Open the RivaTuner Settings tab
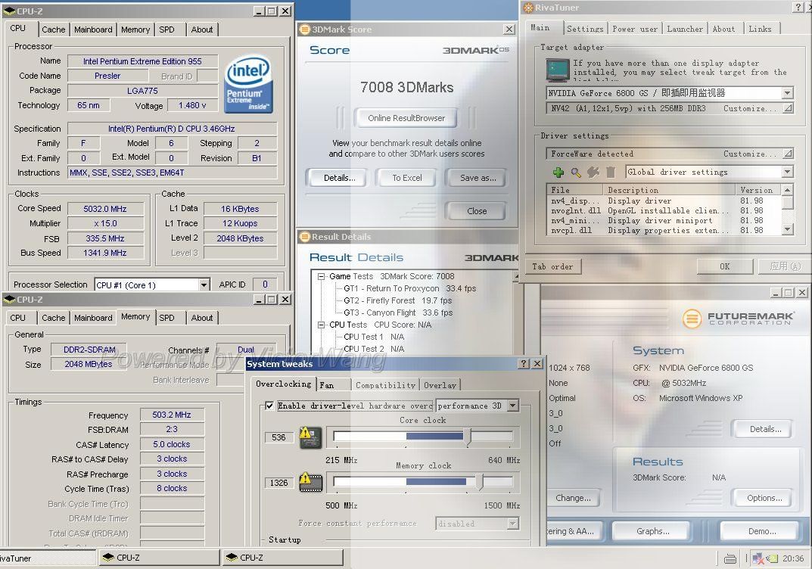 pos(585,29)
